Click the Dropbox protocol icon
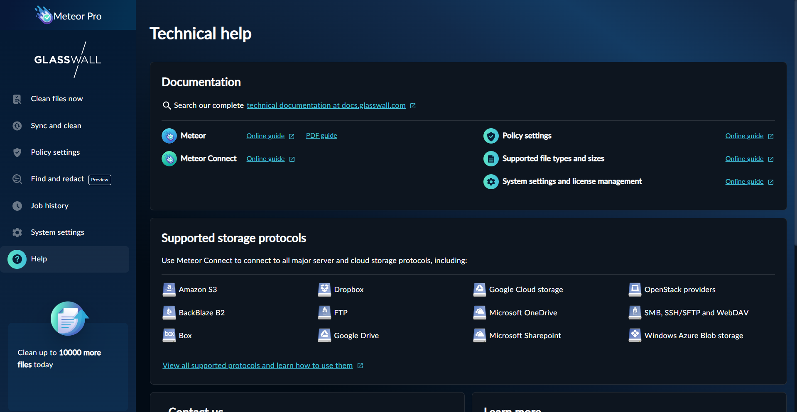The height and width of the screenshot is (412, 797). pyautogui.click(x=324, y=290)
